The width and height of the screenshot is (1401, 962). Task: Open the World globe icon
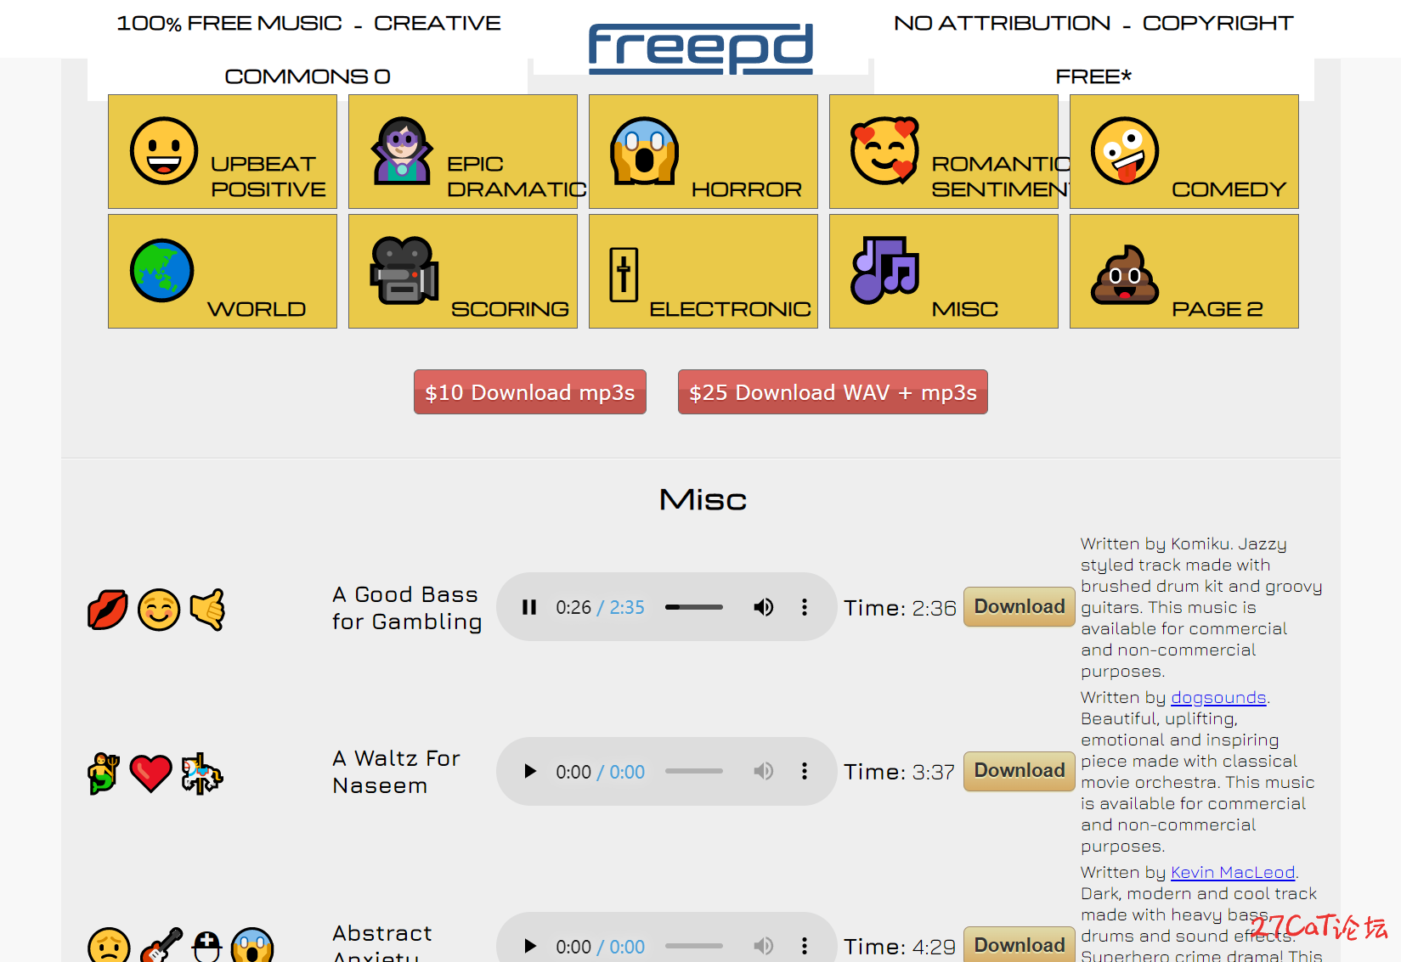(161, 271)
